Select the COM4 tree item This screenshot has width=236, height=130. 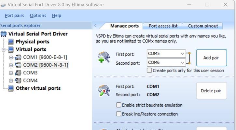(x=30, y=80)
